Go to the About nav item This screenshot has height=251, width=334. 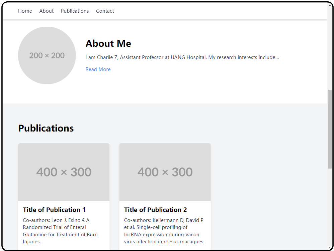point(47,11)
